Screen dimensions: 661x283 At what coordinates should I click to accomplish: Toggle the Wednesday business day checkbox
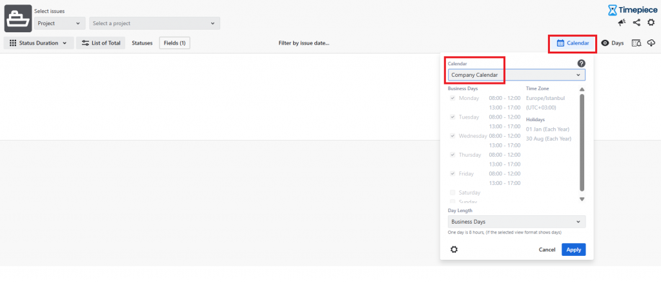coord(453,136)
